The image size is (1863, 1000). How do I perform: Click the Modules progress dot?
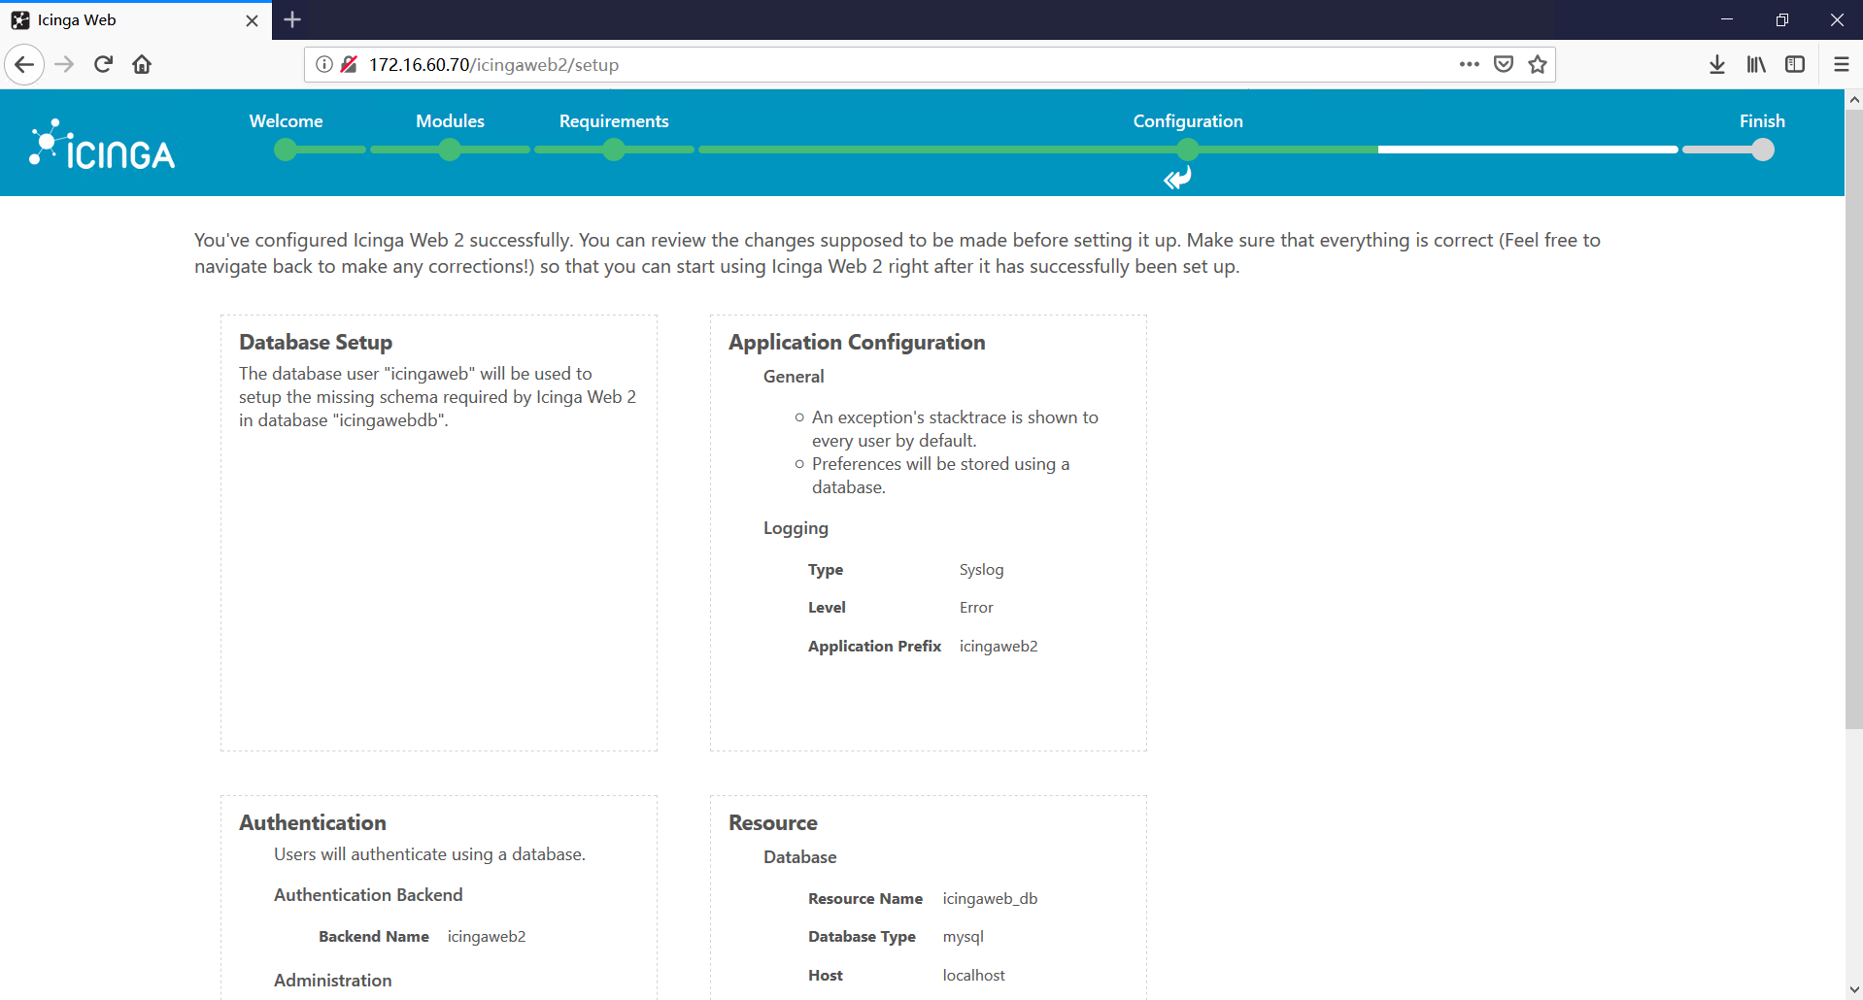point(450,150)
